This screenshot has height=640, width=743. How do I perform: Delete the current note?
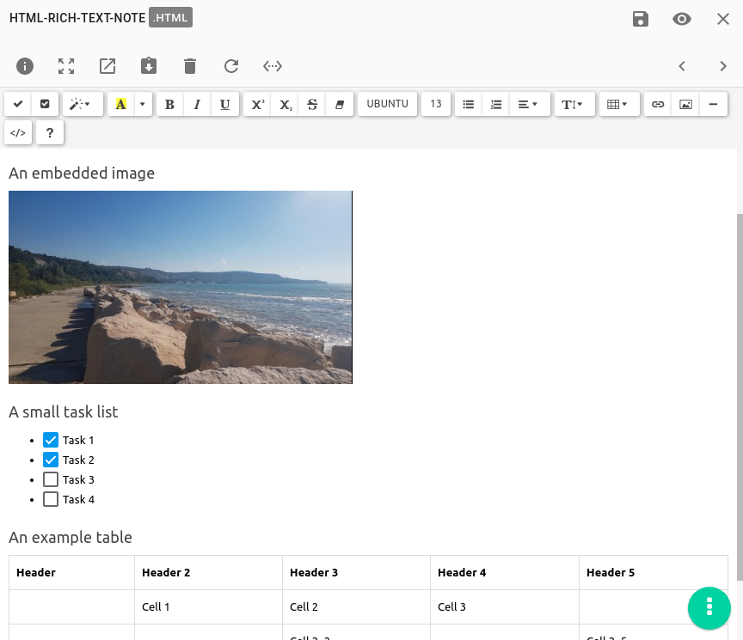tap(190, 66)
